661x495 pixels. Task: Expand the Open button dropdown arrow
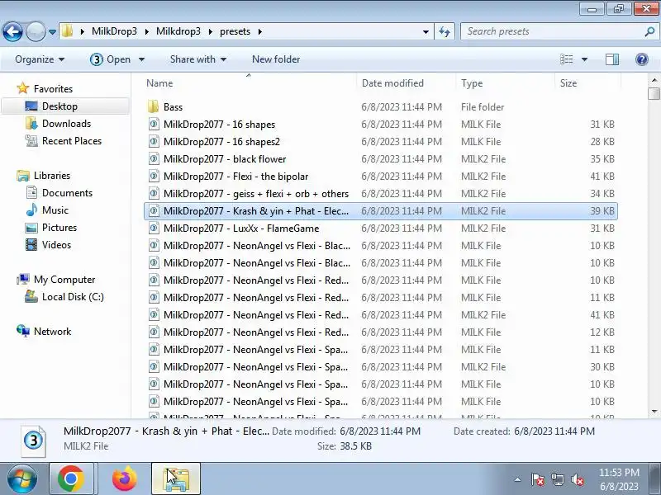pos(141,59)
